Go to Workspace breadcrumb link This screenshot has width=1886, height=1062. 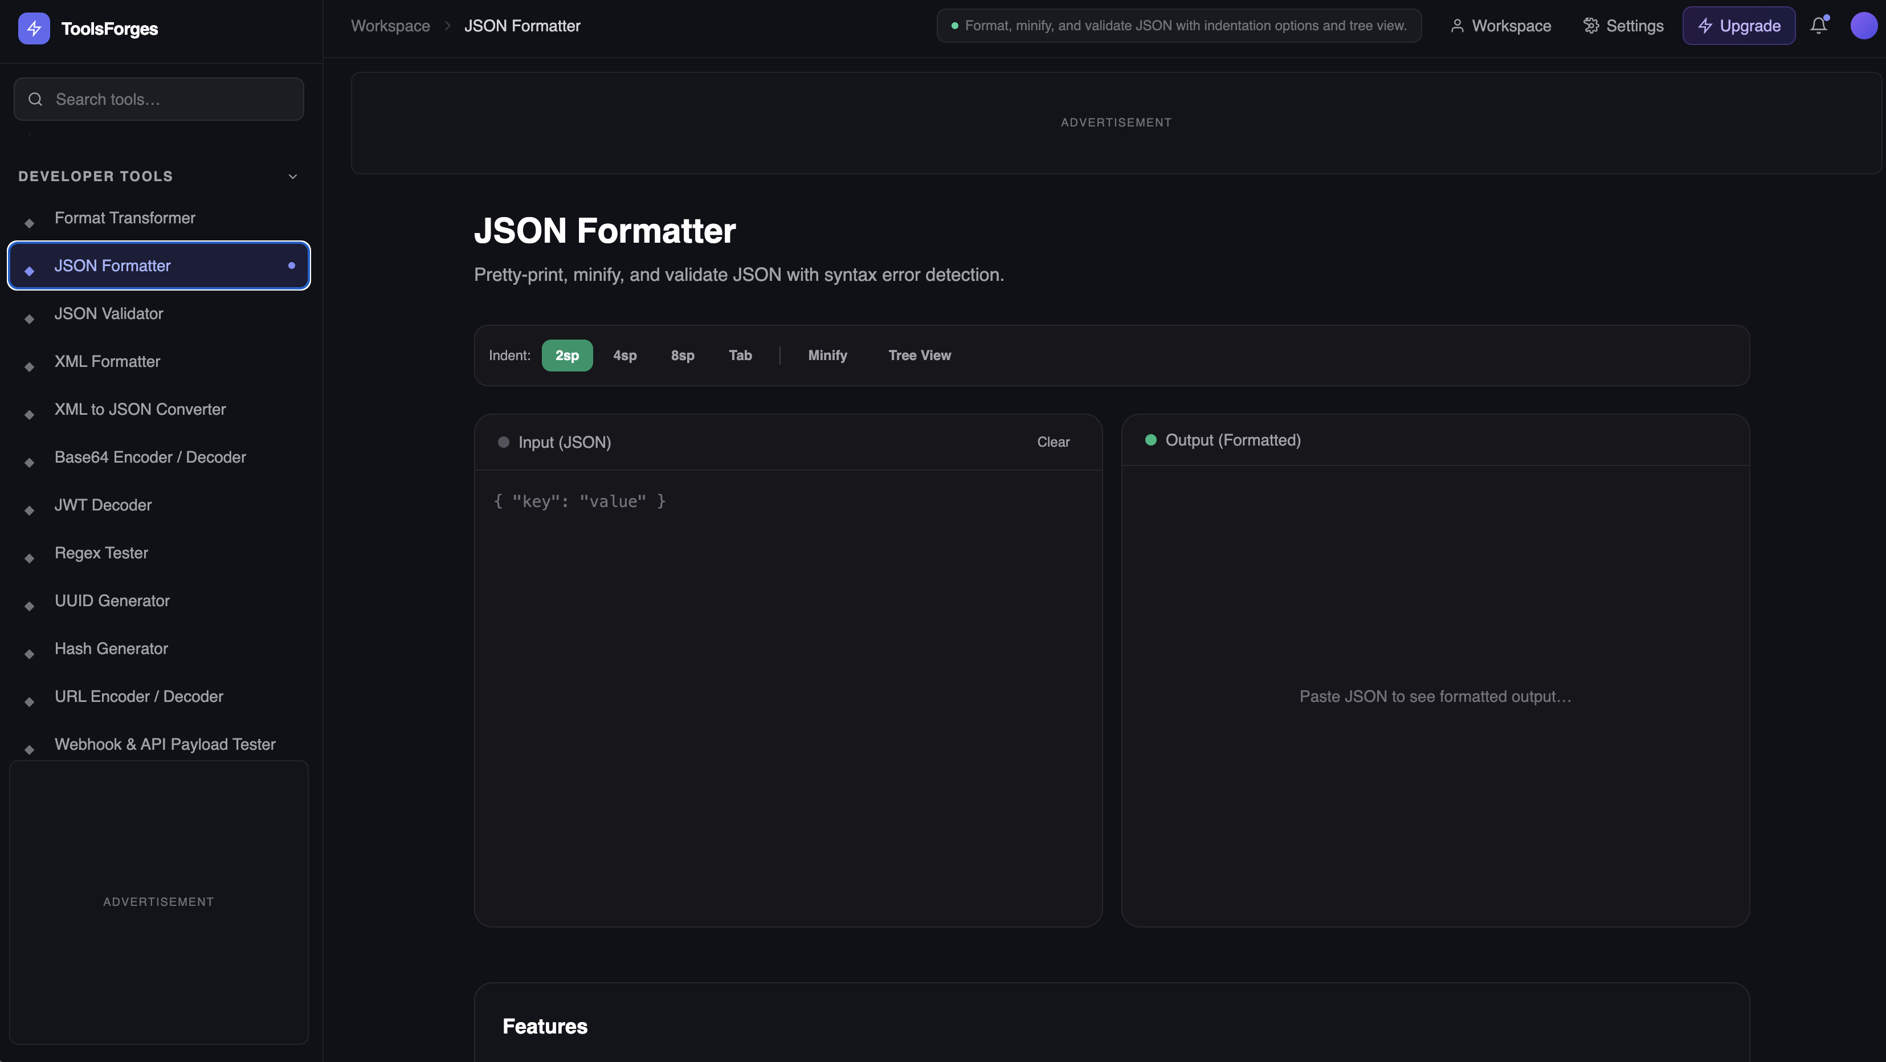pos(390,26)
